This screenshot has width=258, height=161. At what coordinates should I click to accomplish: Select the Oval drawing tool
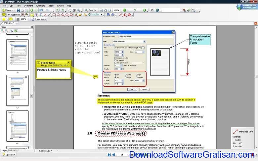click(x=58, y=15)
